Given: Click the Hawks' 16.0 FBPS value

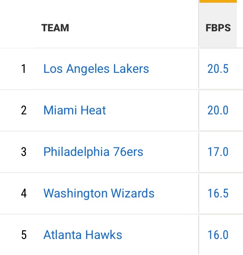Looking at the screenshot, I should pos(218,235).
